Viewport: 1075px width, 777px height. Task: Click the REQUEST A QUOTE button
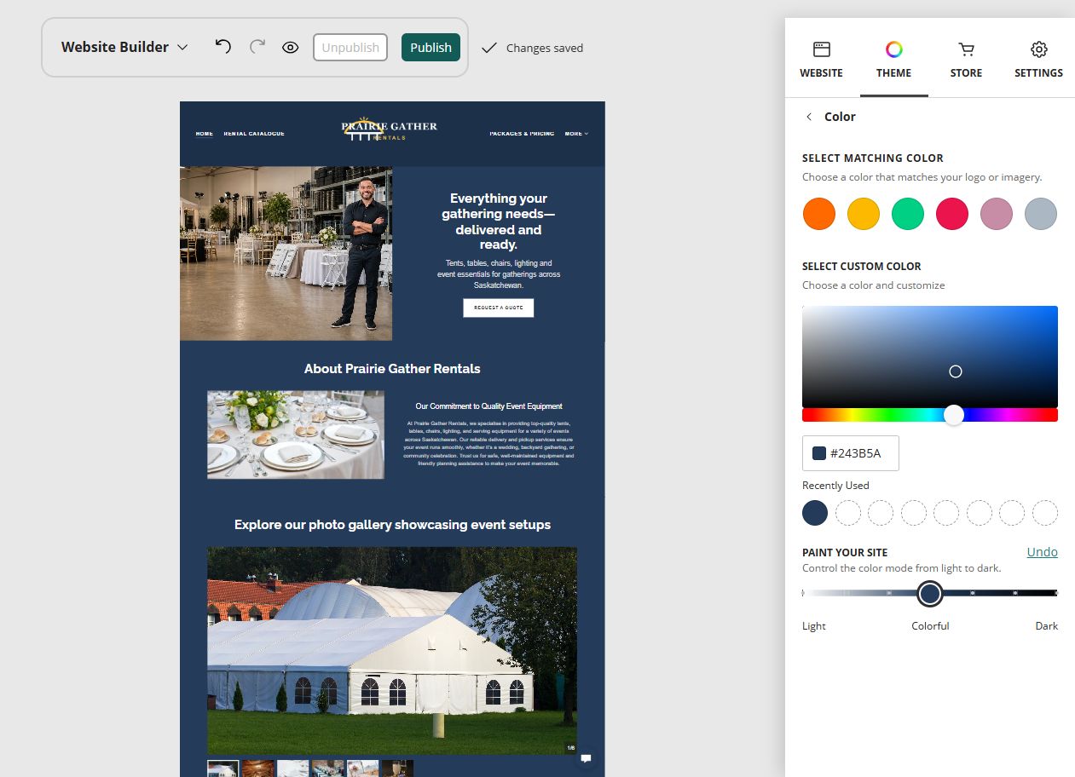[x=499, y=308]
